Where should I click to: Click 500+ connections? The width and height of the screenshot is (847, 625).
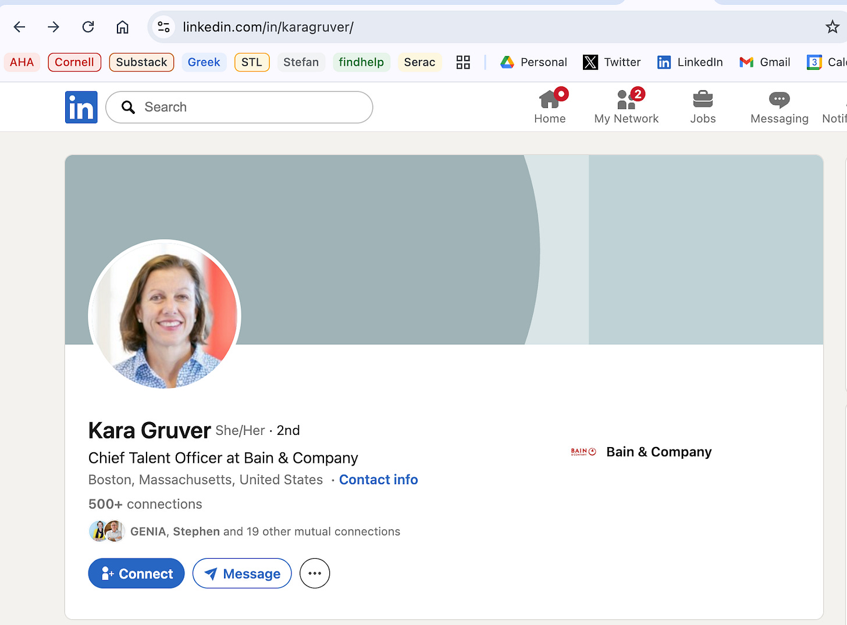point(145,504)
